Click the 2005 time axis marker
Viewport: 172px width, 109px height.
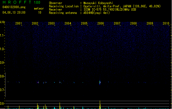[84, 23]
